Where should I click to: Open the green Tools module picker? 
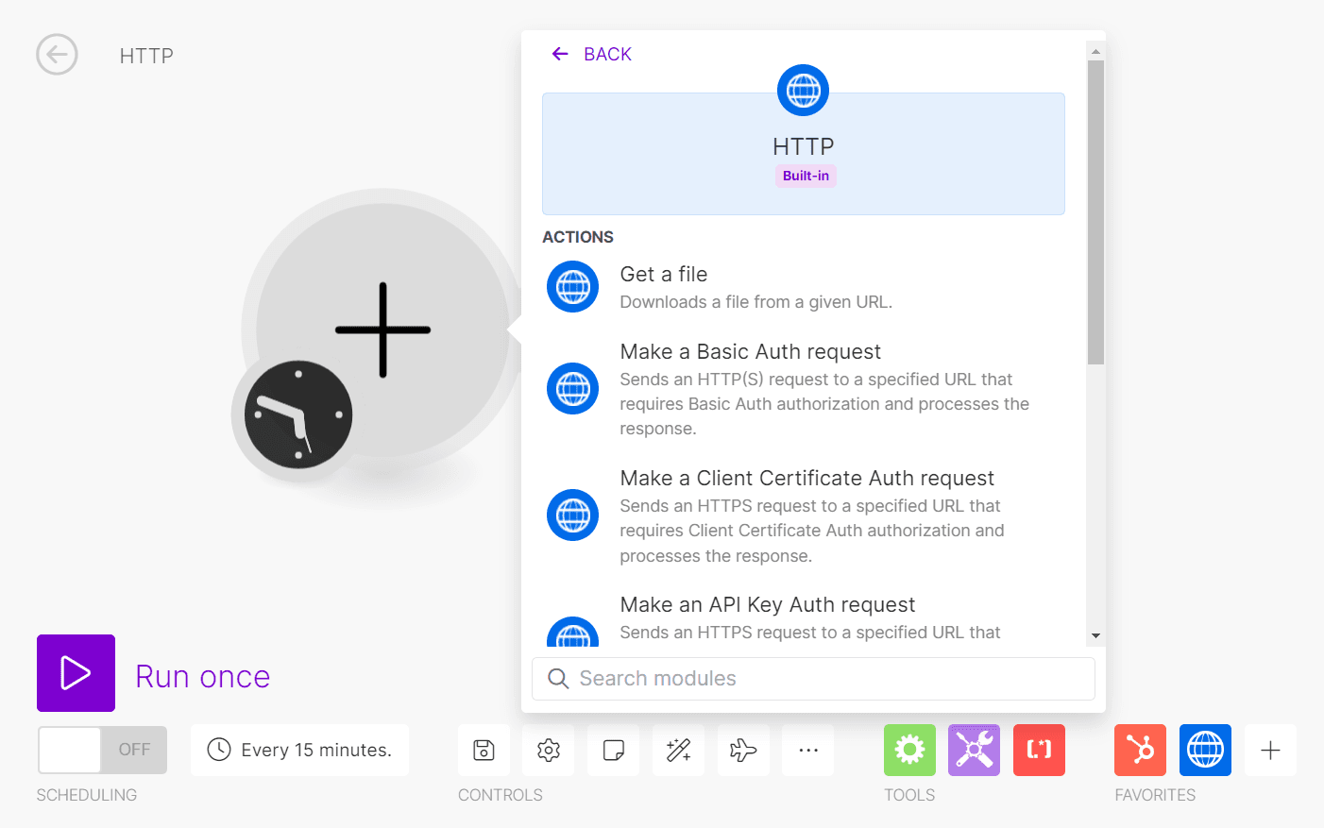click(909, 750)
